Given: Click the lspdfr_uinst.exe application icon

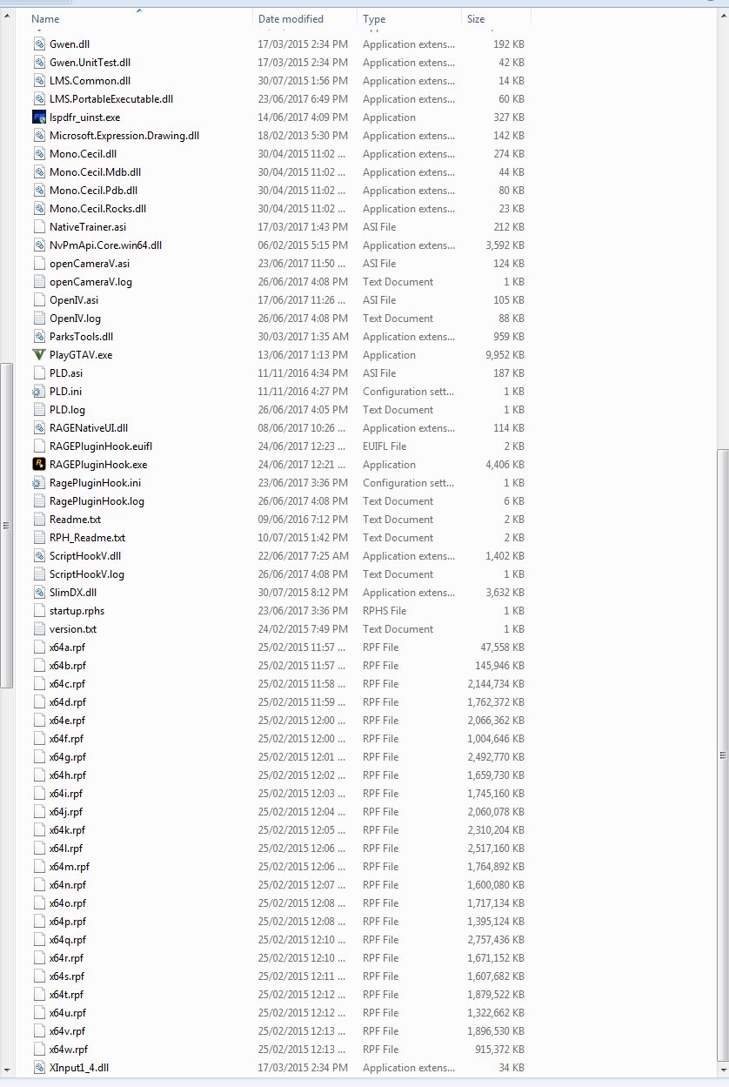Looking at the screenshot, I should (38, 117).
